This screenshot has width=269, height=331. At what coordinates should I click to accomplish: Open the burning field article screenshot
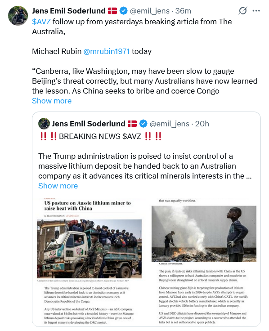(x=204, y=262)
